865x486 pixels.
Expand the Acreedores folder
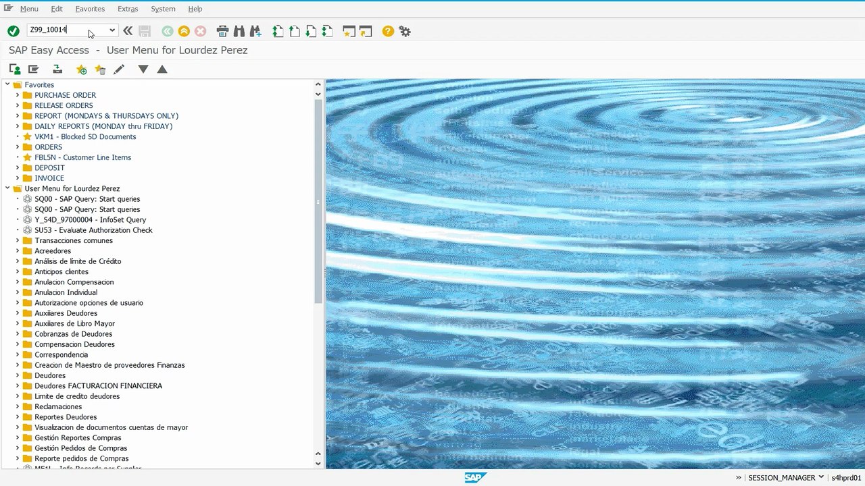[x=18, y=251]
